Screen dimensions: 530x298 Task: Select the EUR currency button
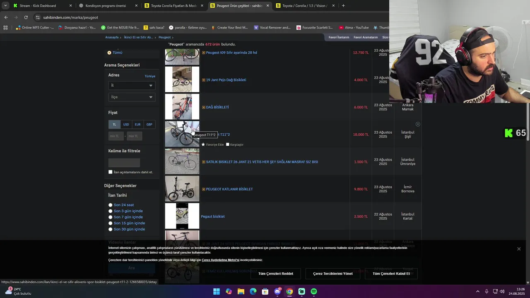(x=137, y=124)
